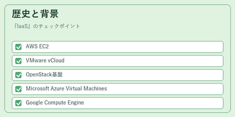
Task: Click empty space inside the AWS EC2 row
Action: 135,47
